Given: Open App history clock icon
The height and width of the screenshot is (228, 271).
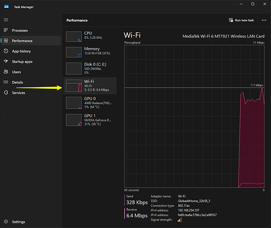Looking at the screenshot, I should coord(6,51).
